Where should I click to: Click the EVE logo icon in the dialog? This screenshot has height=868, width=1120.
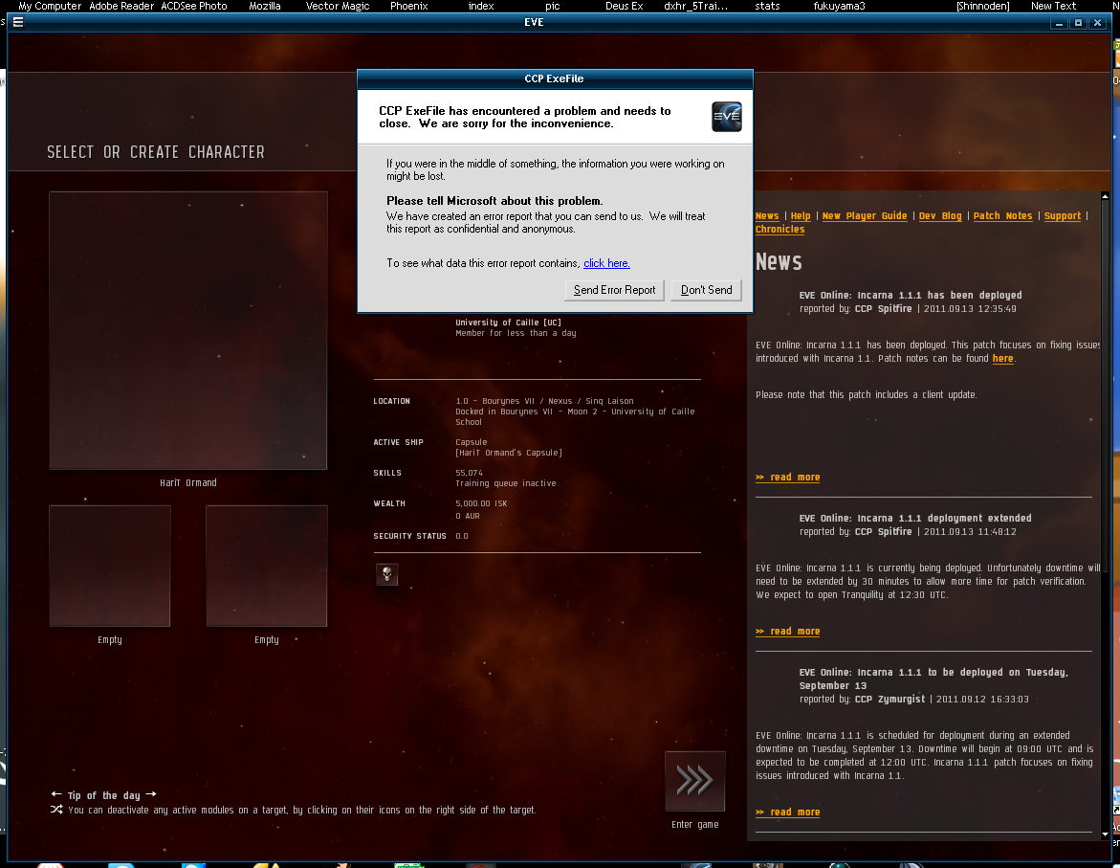727,117
